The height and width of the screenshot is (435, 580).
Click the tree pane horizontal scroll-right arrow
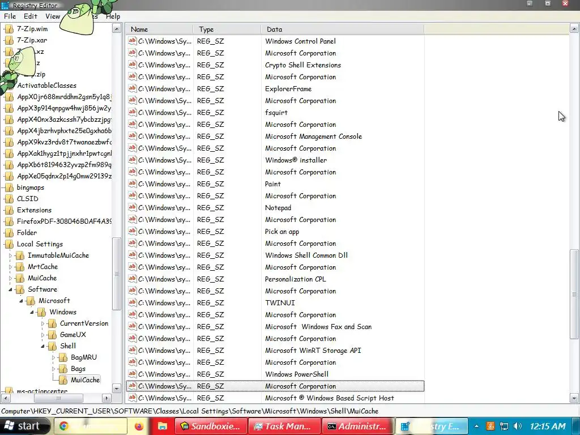pyautogui.click(x=106, y=398)
